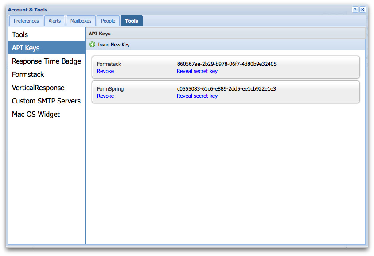
Task: Select API Keys in the sidebar
Action: (26, 48)
